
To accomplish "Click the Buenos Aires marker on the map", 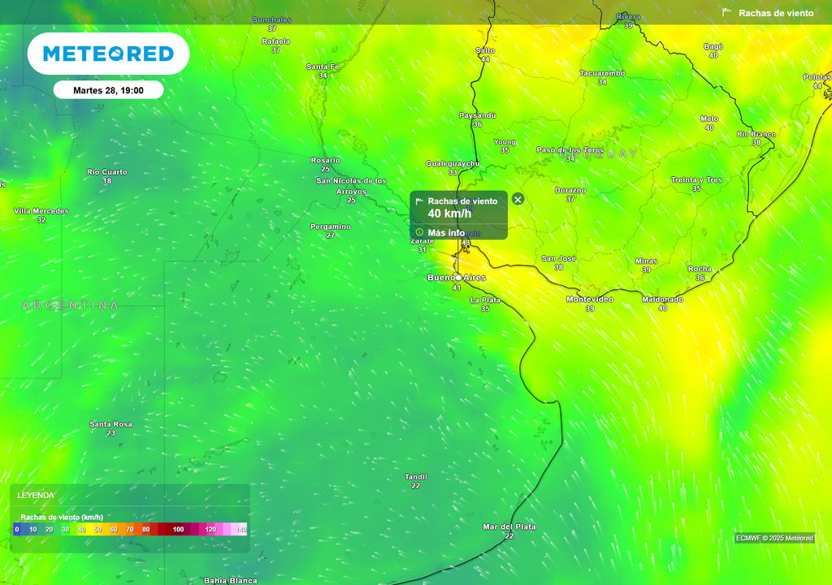I will (457, 279).
